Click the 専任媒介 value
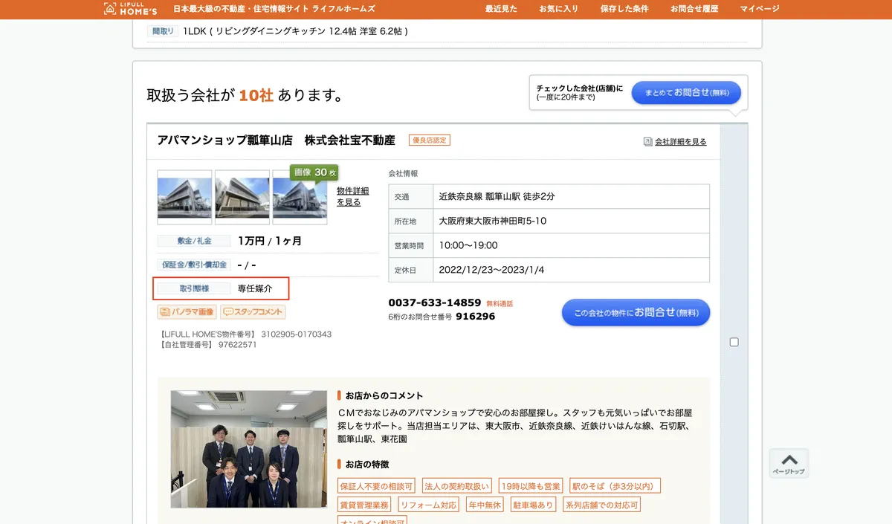892x524 pixels. [255, 288]
